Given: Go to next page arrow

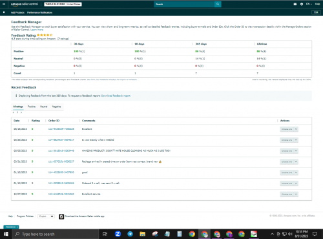Looking at the screenshot, I should (21, 112).
